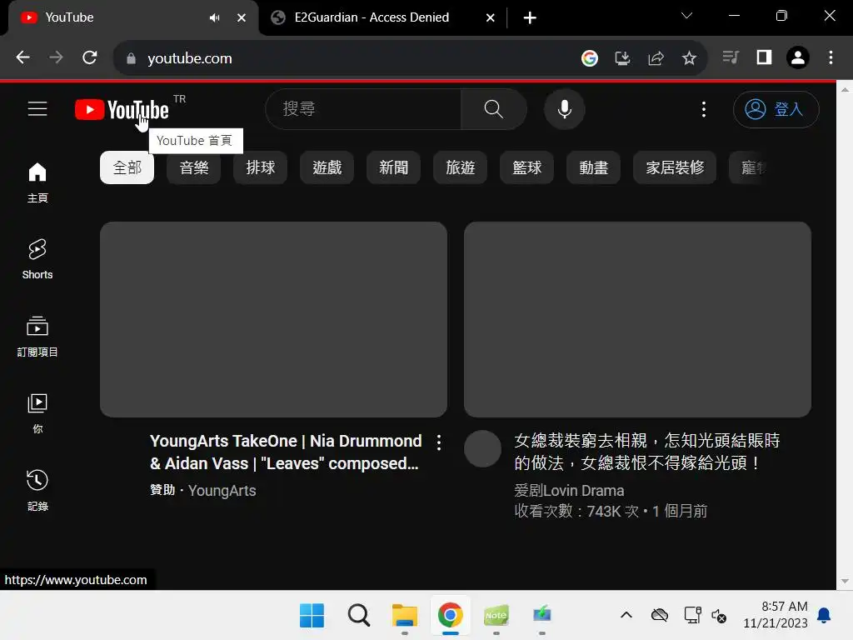Expand the system tray hidden icons

pyautogui.click(x=626, y=616)
